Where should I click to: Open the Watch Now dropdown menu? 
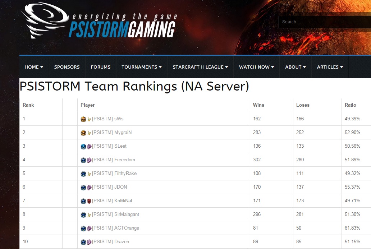point(256,67)
